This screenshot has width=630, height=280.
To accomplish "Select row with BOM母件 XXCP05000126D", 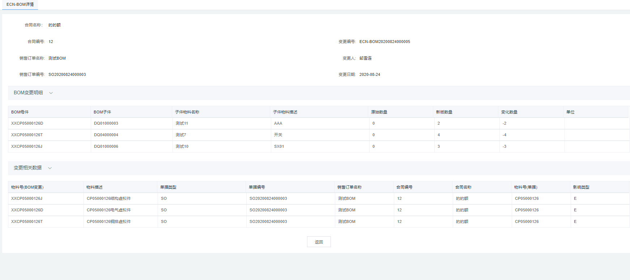I will [27, 123].
